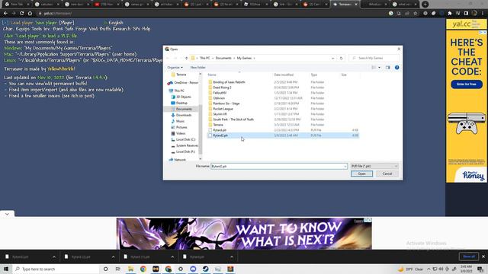Open the view options dropdown arrow
This screenshot has height=274, width=488.
(x=379, y=68)
